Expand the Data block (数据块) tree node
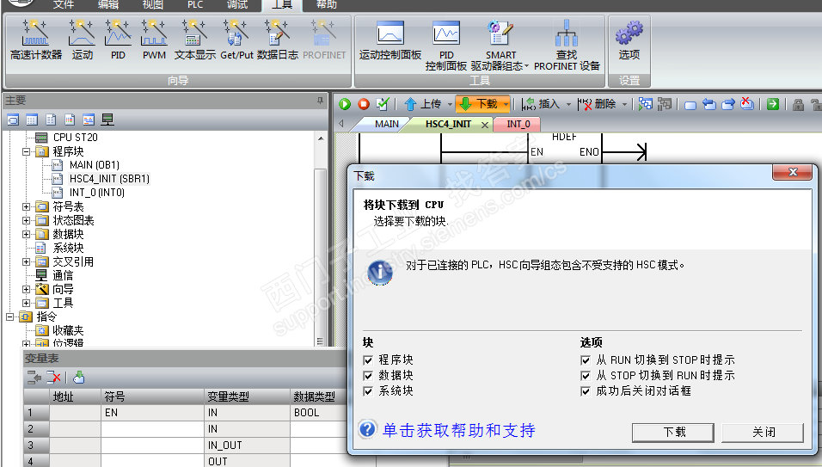This screenshot has height=467, width=822. click(x=26, y=234)
